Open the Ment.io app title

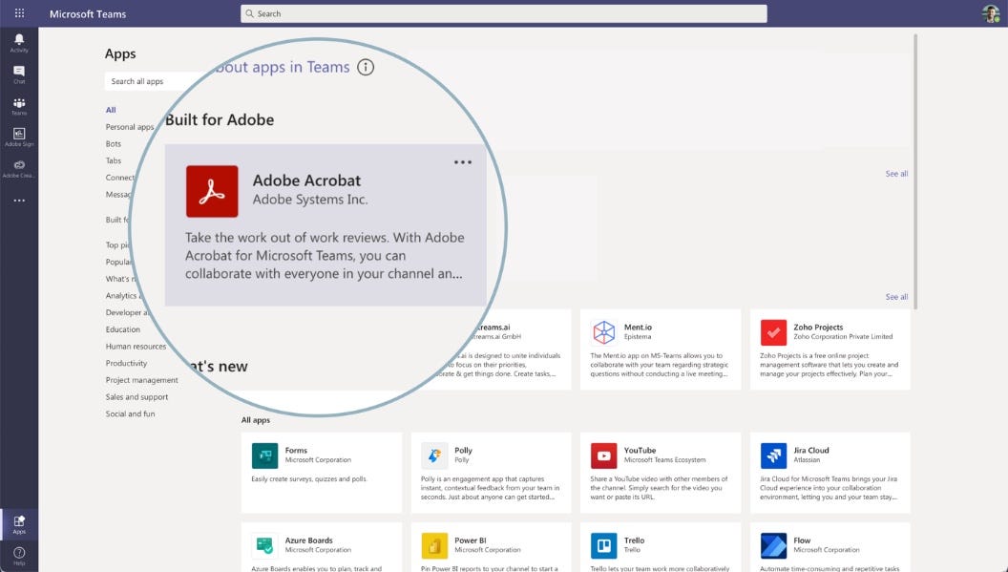(x=638, y=327)
